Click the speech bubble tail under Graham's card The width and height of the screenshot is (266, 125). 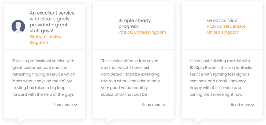(x=21, y=121)
